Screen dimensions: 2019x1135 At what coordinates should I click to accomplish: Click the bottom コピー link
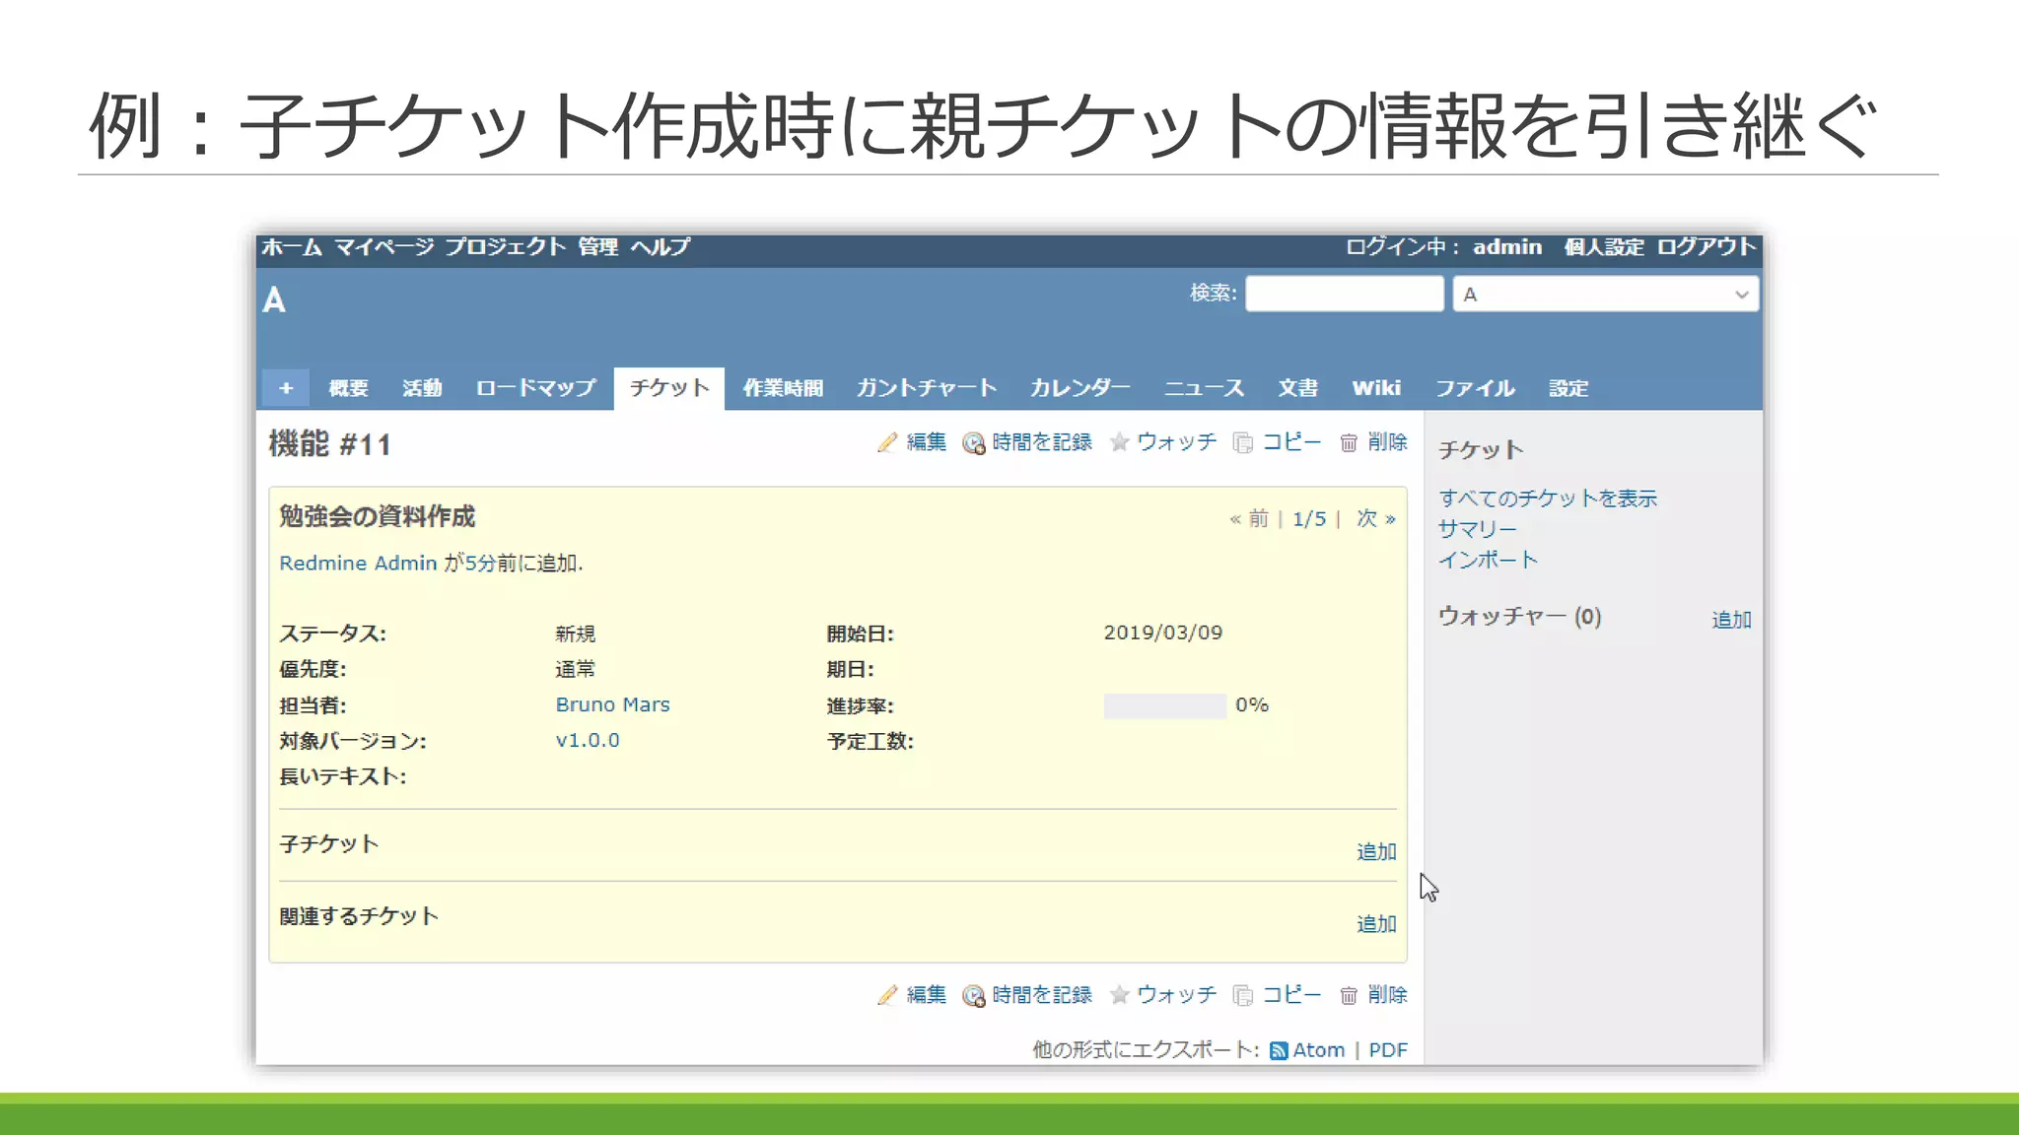tap(1291, 995)
